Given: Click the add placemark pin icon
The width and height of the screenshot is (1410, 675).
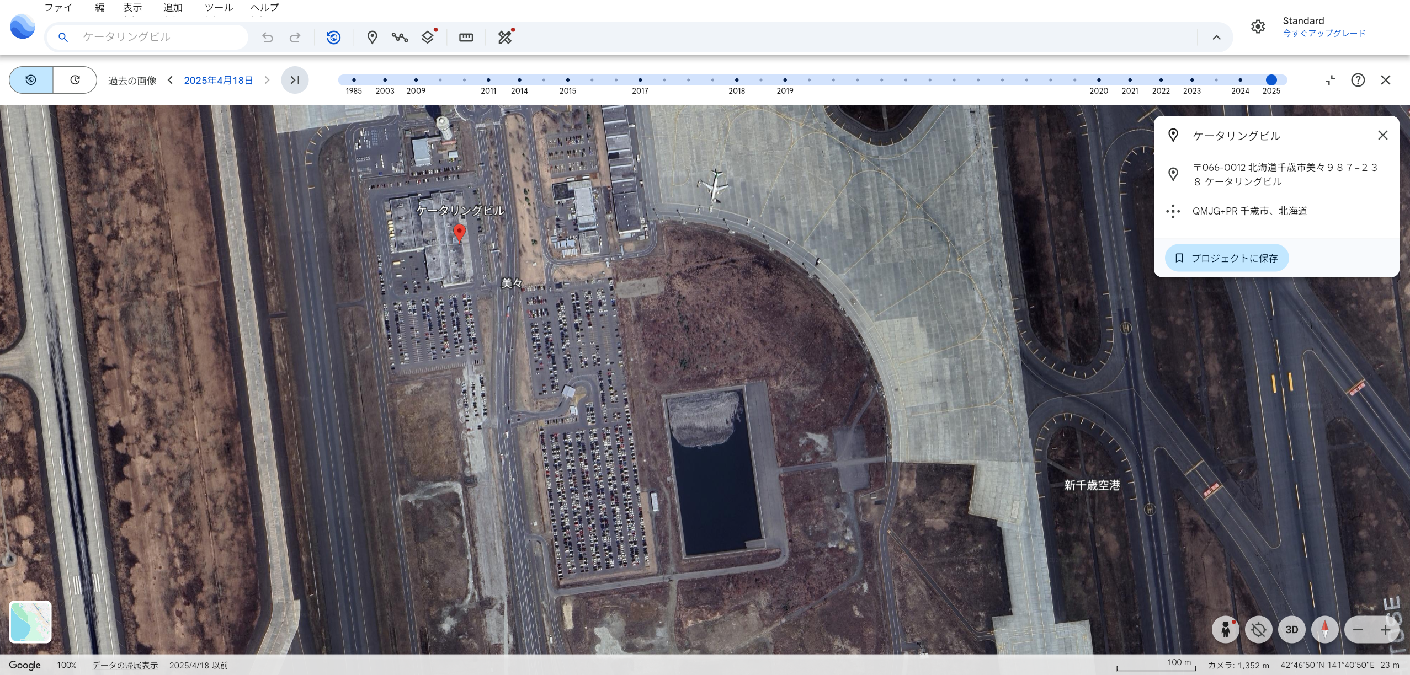Looking at the screenshot, I should click(x=372, y=37).
